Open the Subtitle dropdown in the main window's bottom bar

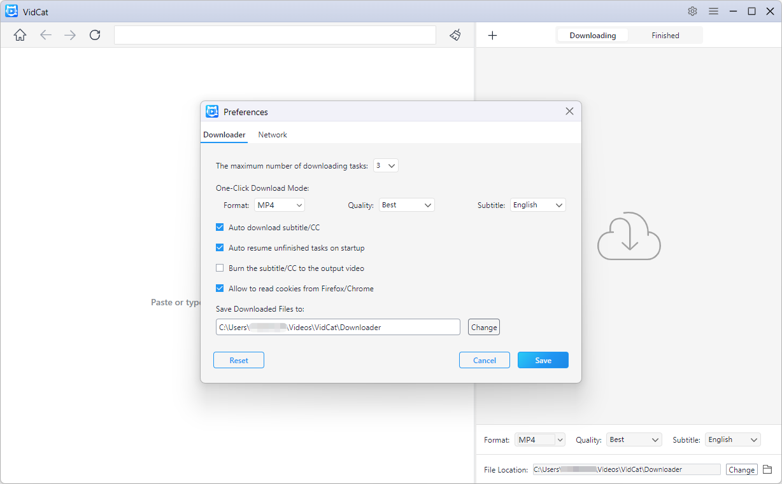[733, 439]
